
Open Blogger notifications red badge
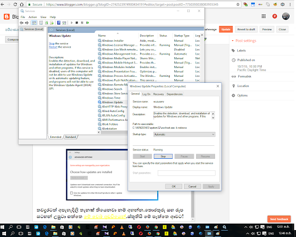coord(275,17)
